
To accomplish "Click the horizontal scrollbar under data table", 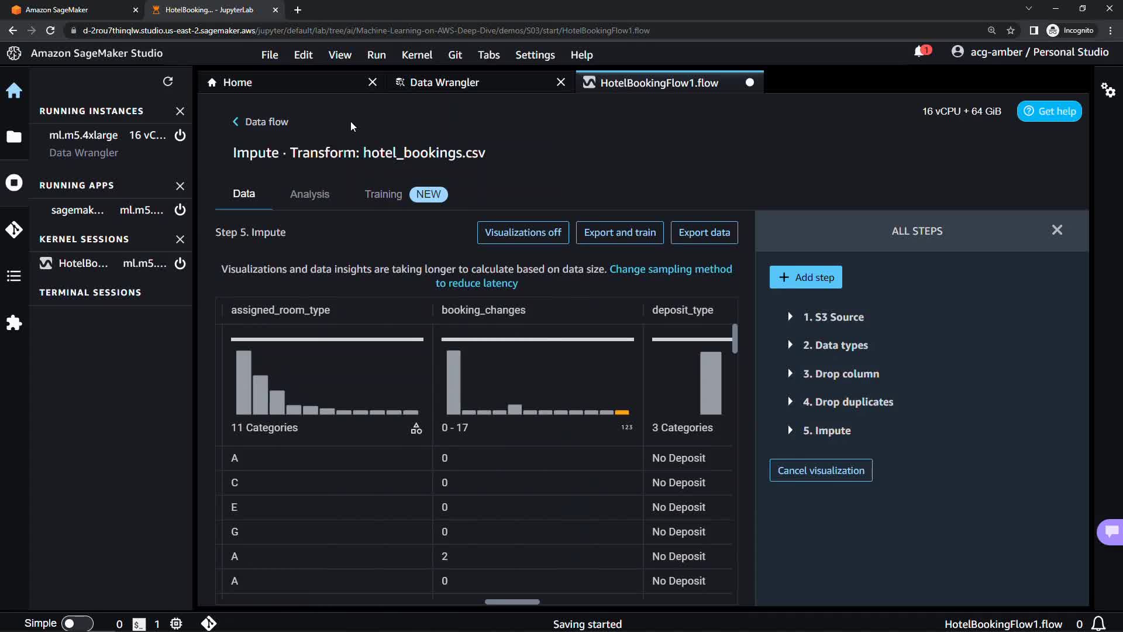I will point(512,602).
